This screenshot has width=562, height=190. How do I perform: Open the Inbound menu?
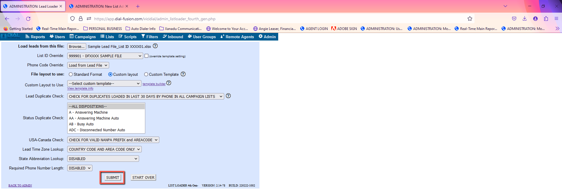[x=173, y=37]
